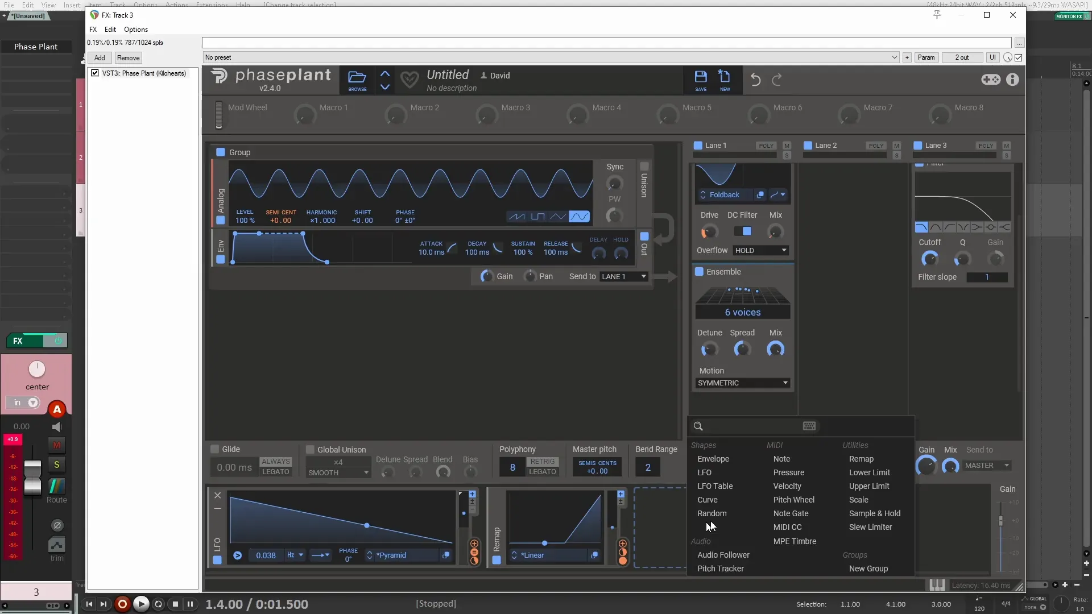Favorite the preset with the heart icon

pyautogui.click(x=409, y=80)
